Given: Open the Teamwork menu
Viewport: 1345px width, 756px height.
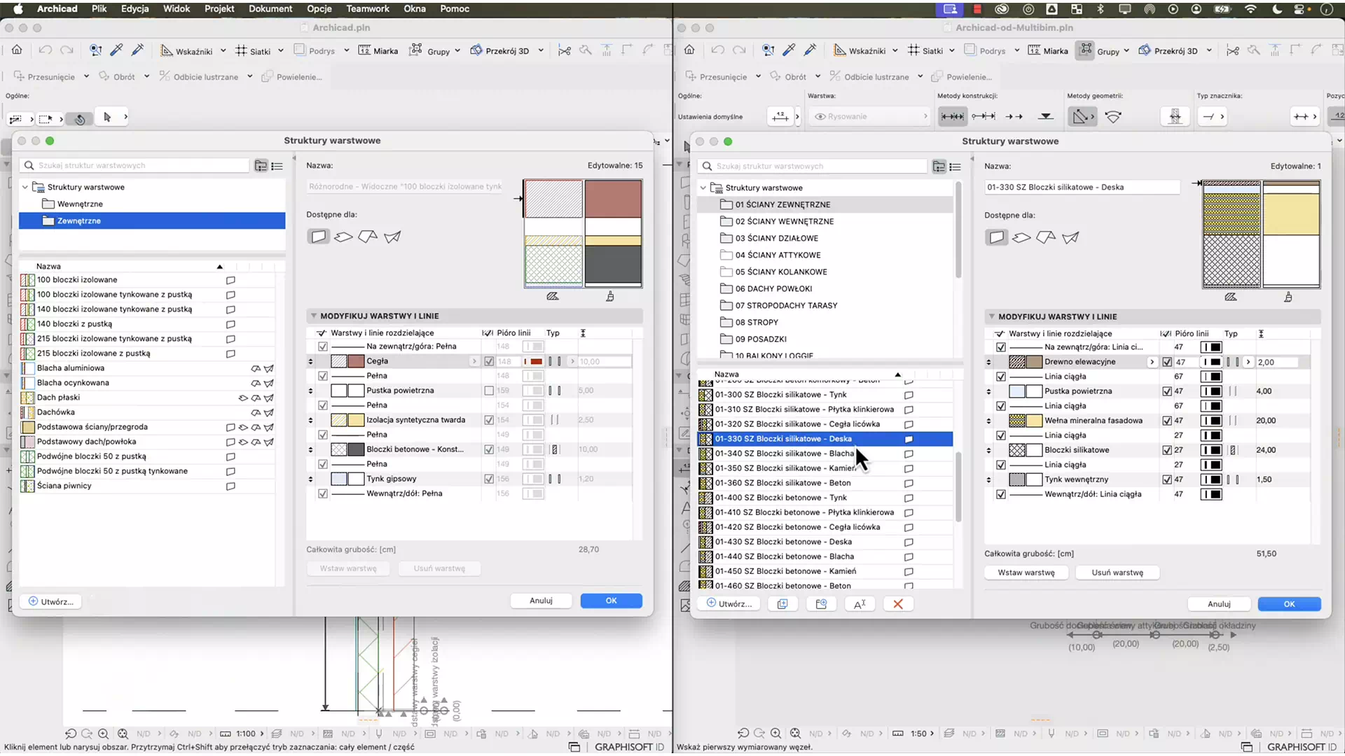Looking at the screenshot, I should (x=367, y=9).
